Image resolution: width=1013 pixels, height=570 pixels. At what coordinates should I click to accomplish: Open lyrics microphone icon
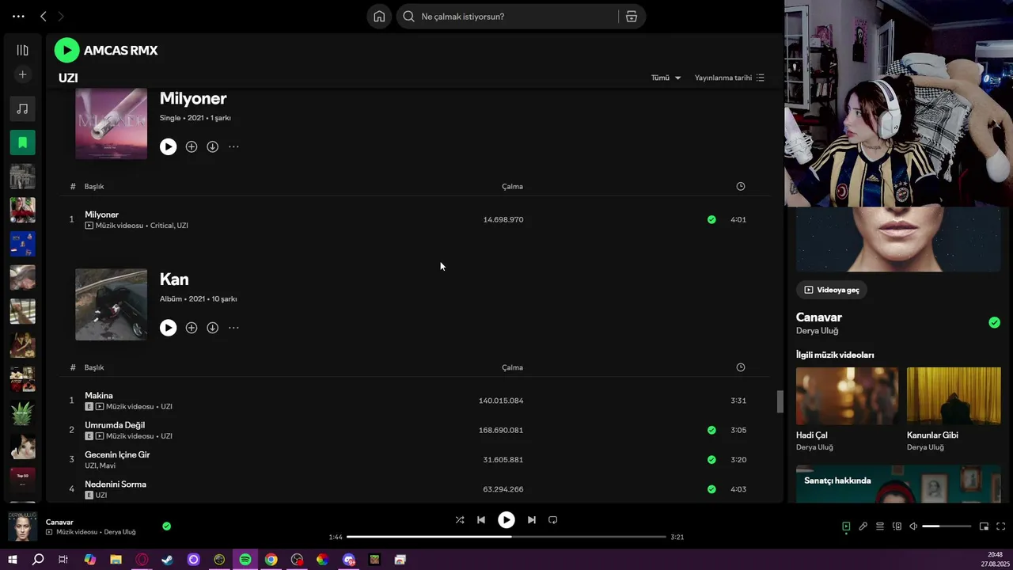point(863,526)
